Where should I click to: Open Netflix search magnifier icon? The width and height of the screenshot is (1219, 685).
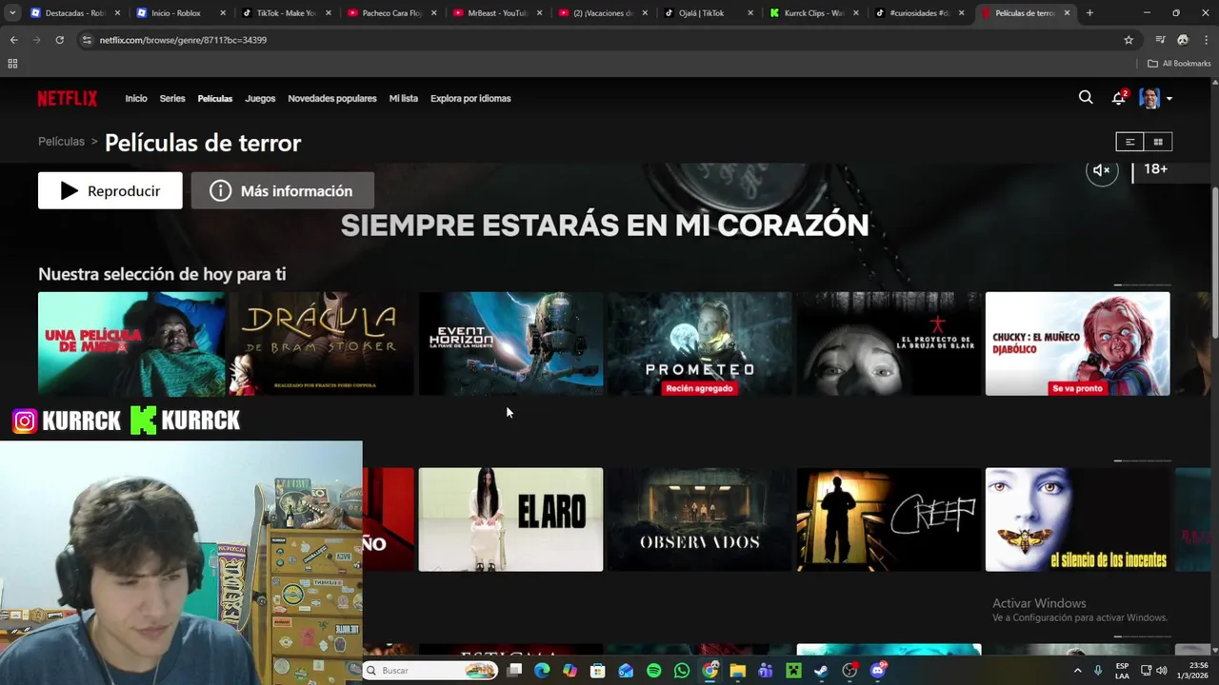coord(1086,97)
